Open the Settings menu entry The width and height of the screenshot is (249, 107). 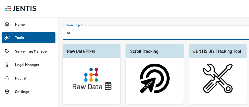tap(29, 92)
